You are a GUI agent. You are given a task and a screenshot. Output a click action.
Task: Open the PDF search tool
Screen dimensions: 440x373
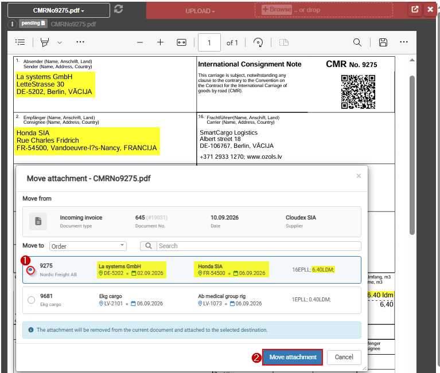357,42
